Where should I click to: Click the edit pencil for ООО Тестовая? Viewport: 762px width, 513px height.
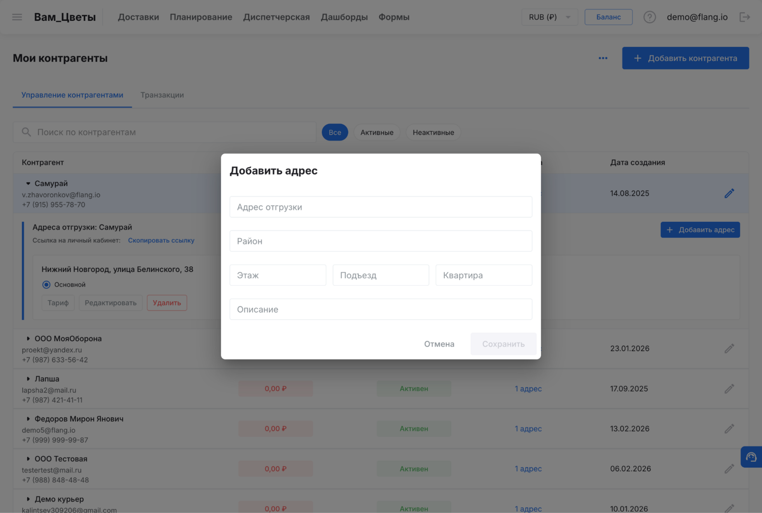click(729, 469)
